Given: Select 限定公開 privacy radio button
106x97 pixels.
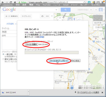Looking at the screenshot, I should [3, 59].
